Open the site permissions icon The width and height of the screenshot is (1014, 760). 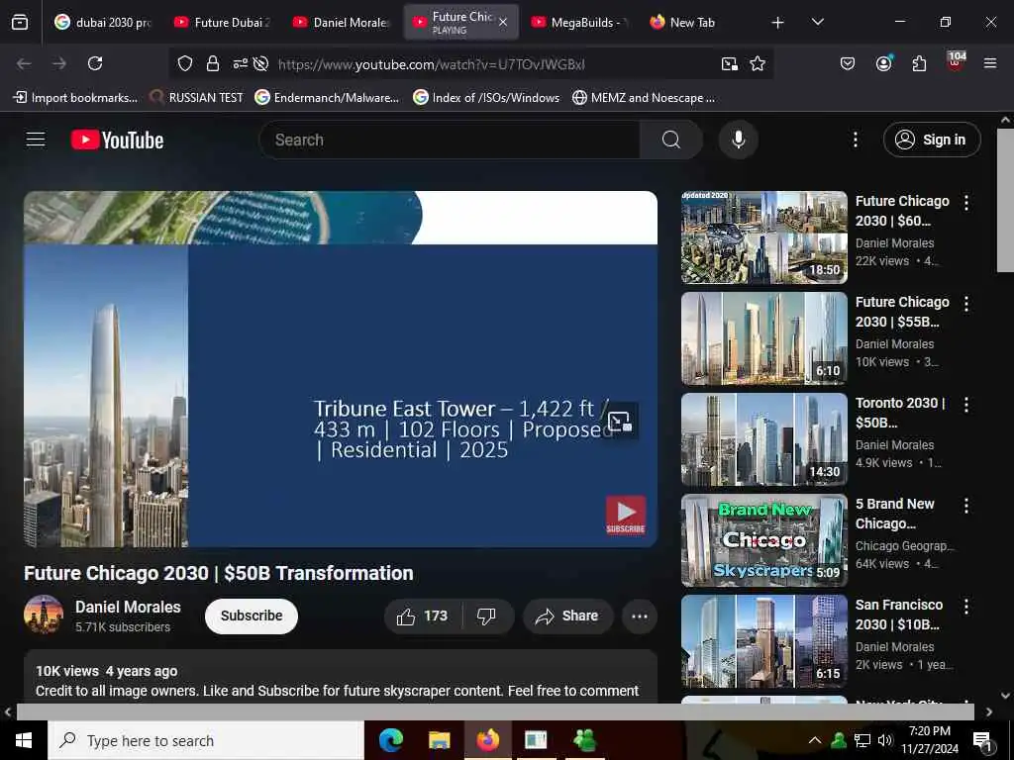(x=241, y=63)
